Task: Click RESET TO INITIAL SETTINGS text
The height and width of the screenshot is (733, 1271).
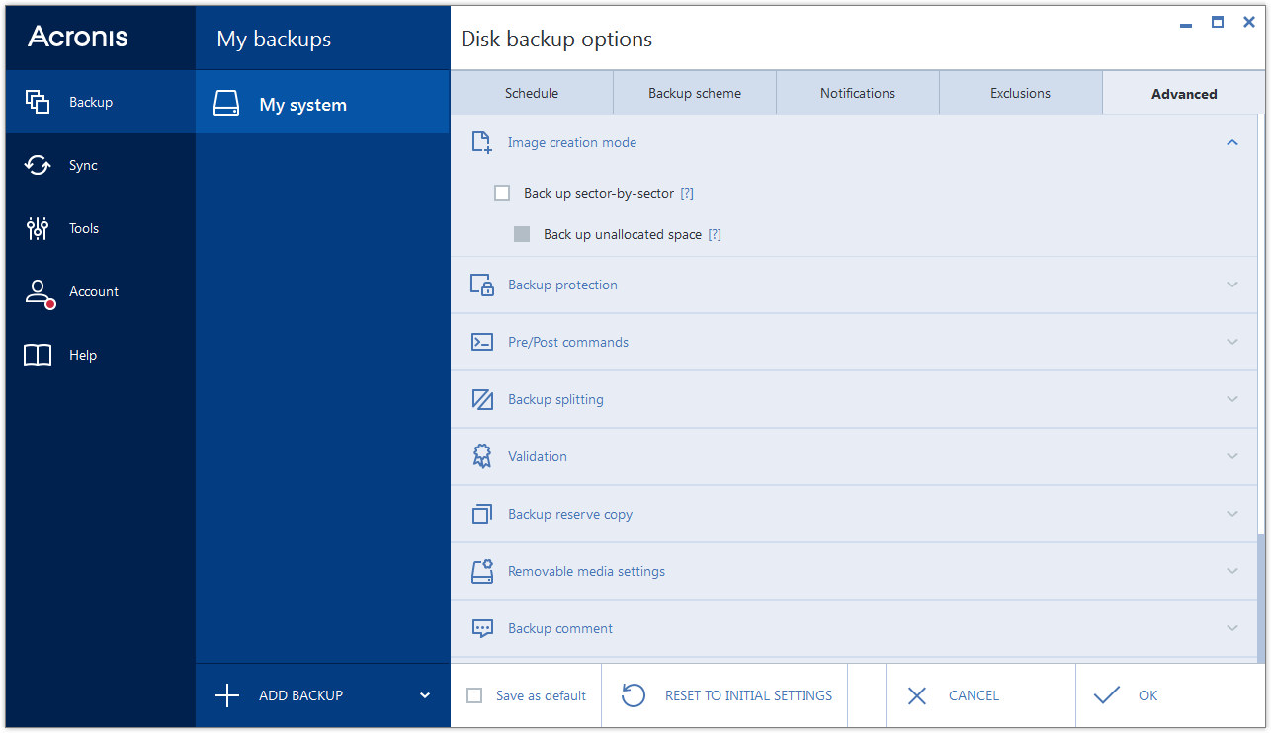Action: tap(748, 695)
